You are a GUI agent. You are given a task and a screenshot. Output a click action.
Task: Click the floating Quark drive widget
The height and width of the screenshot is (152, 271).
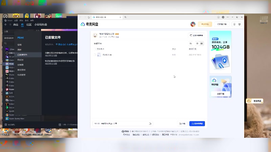254,101
